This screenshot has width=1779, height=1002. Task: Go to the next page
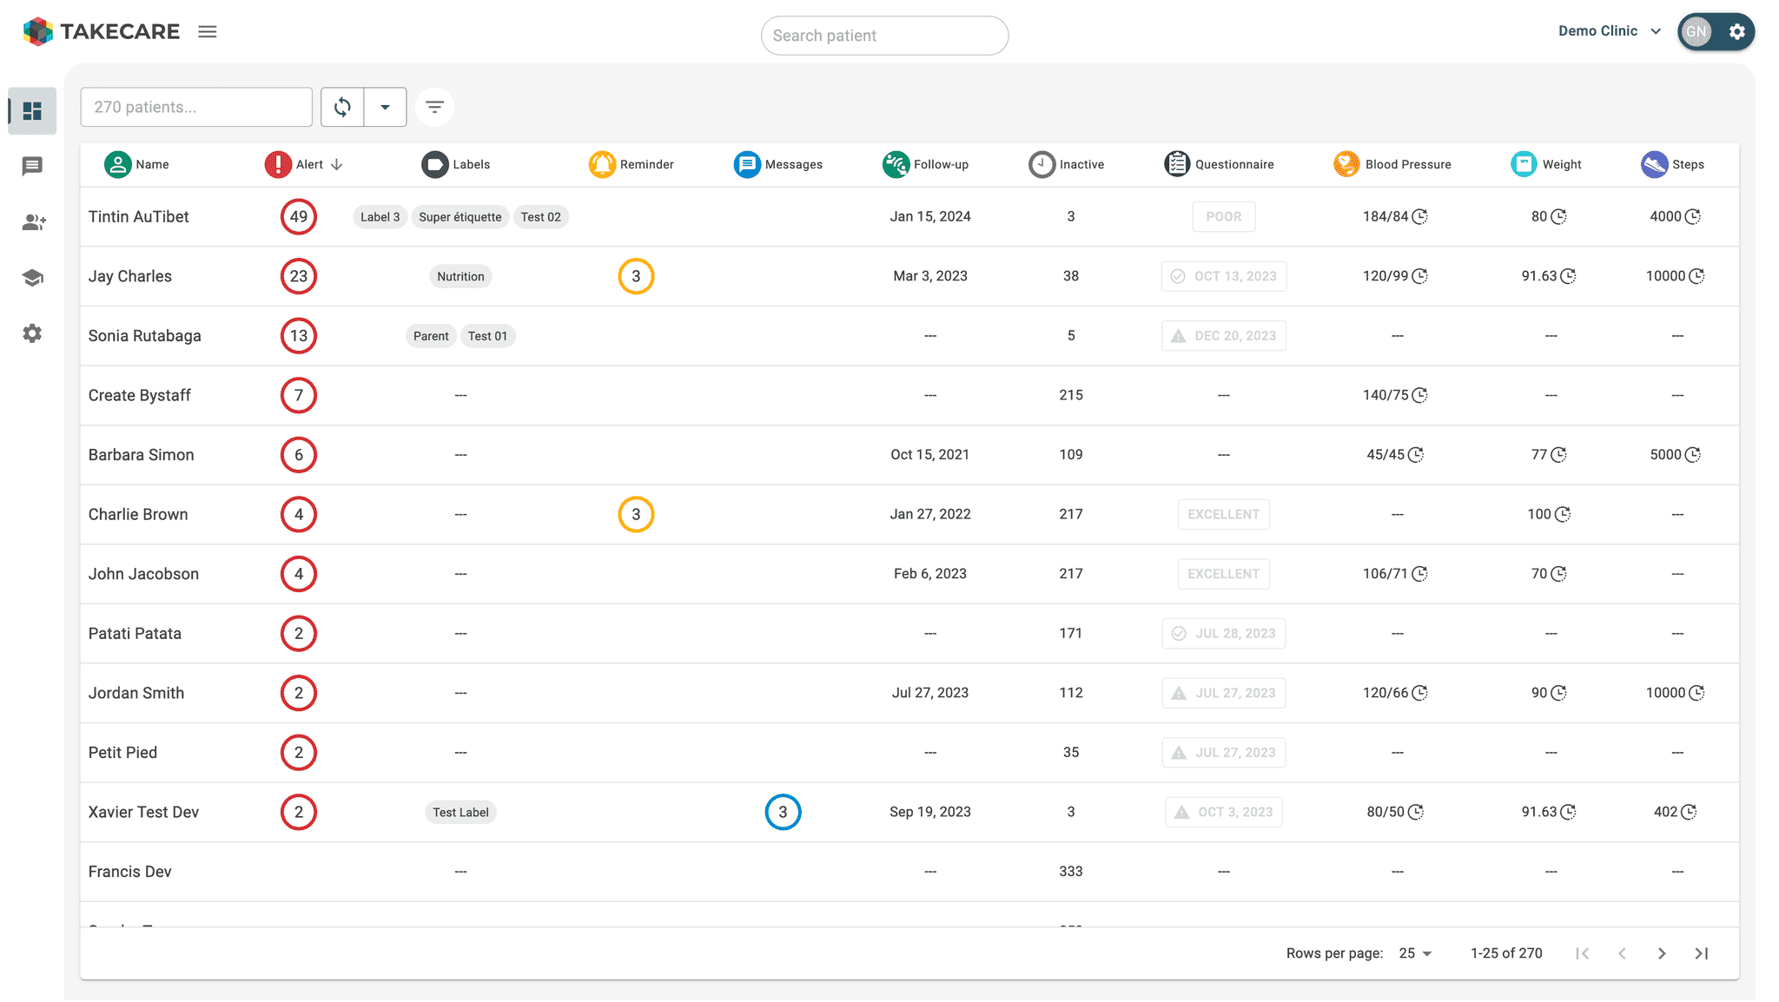pos(1662,953)
